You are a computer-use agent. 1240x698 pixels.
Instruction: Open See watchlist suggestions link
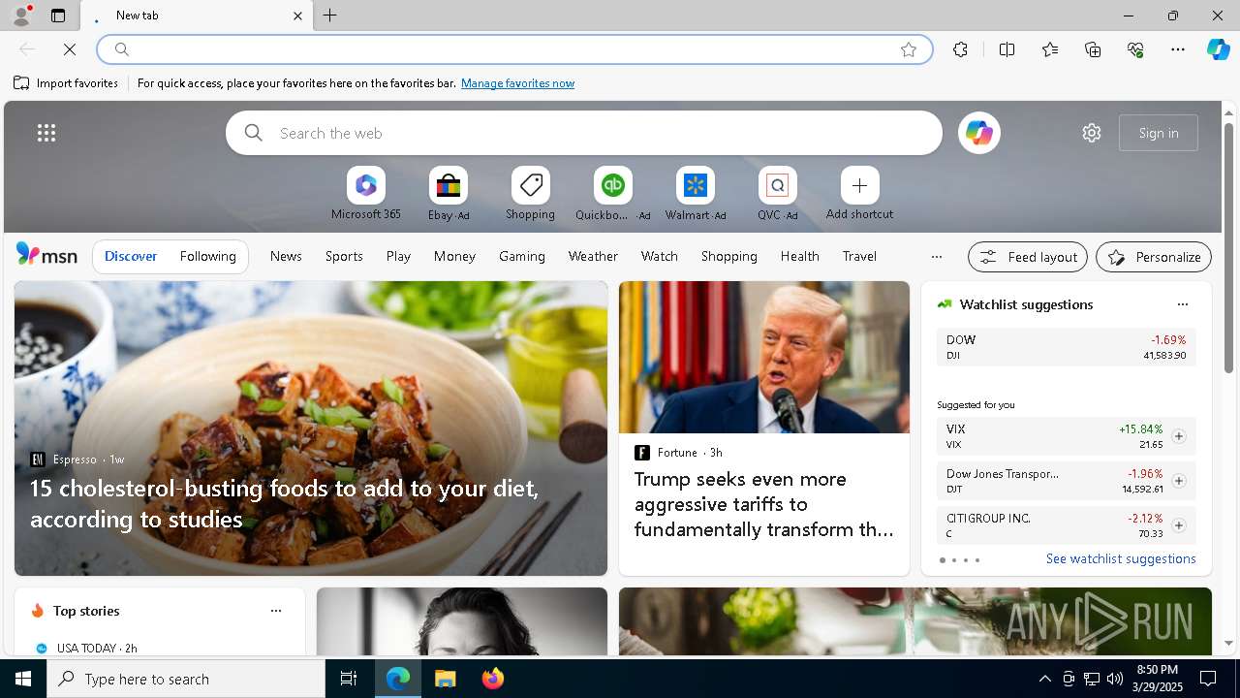[x=1121, y=558]
